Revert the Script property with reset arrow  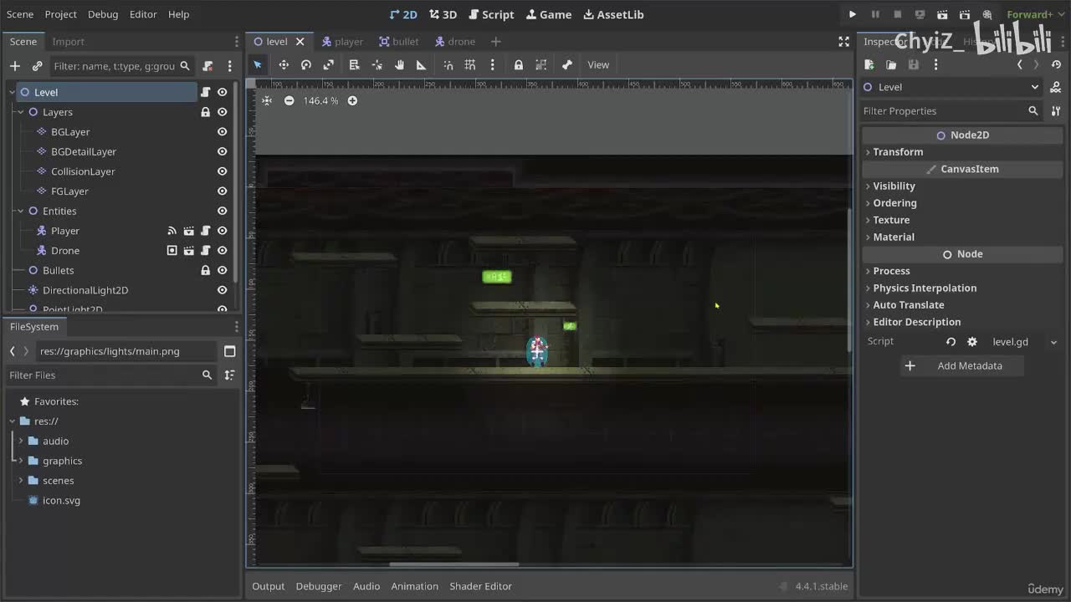pyautogui.click(x=951, y=342)
